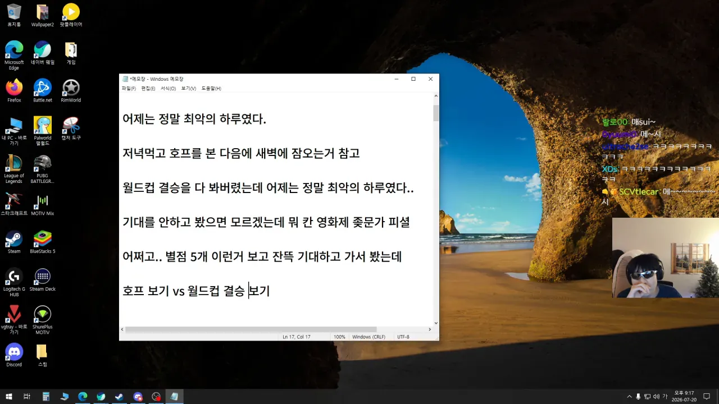The width and height of the screenshot is (719, 404).
Task: Toggle the Korean 가 IME input mode
Action: click(665, 397)
